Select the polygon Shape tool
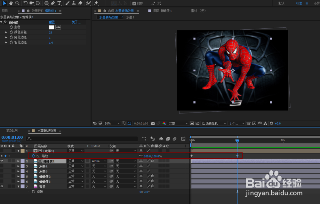 pyautogui.click(x=46, y=3)
